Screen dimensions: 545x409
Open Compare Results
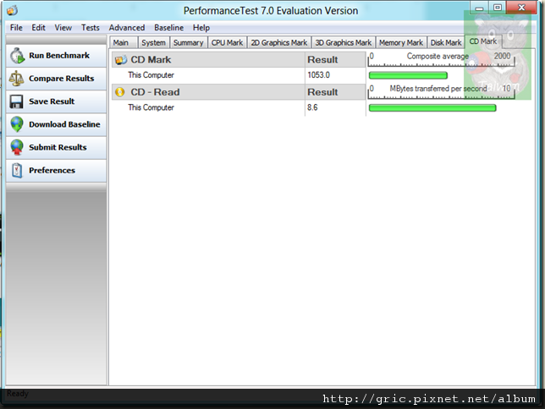(x=57, y=79)
